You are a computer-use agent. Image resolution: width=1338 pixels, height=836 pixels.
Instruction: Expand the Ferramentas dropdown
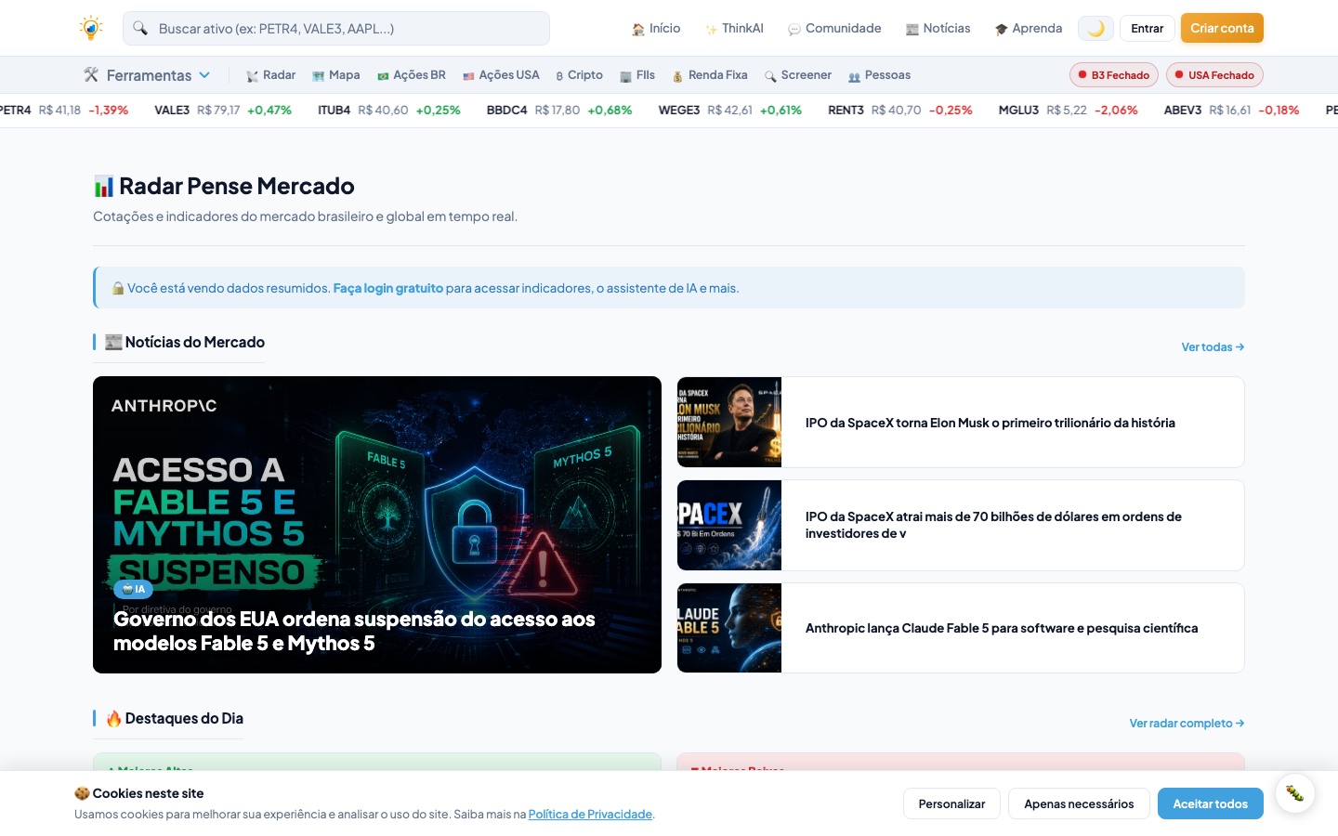click(x=148, y=75)
